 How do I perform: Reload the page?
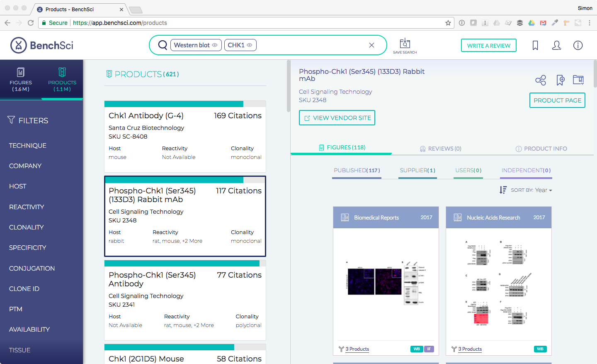tap(31, 23)
